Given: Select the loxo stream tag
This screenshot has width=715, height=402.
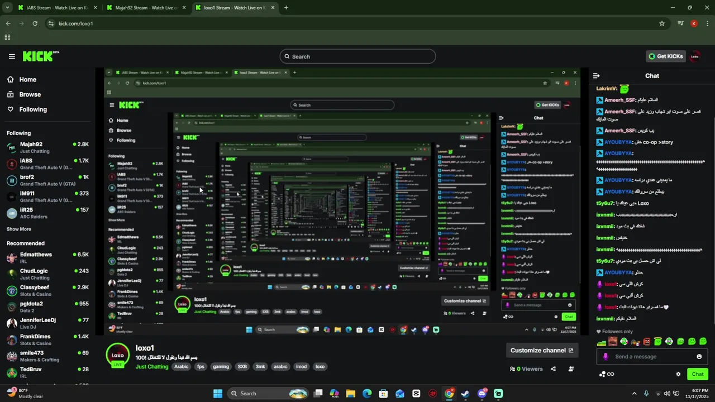Looking at the screenshot, I should [x=320, y=367].
